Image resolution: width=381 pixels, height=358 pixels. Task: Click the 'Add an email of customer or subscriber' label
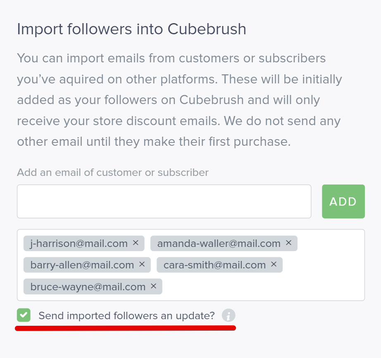[113, 173]
